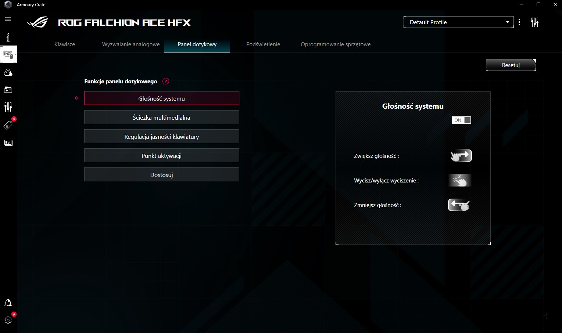Switch to the Klawisze tab
Screen dimensions: 562x333
click(x=65, y=44)
